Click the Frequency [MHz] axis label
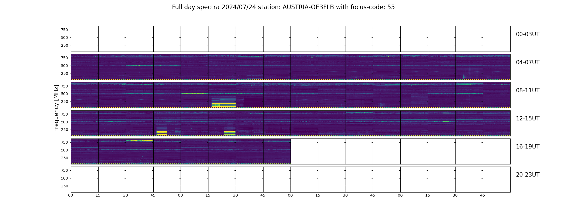This screenshot has width=567, height=216. [56, 108]
